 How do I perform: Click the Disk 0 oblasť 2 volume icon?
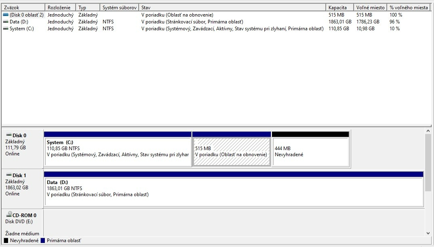tap(6, 15)
